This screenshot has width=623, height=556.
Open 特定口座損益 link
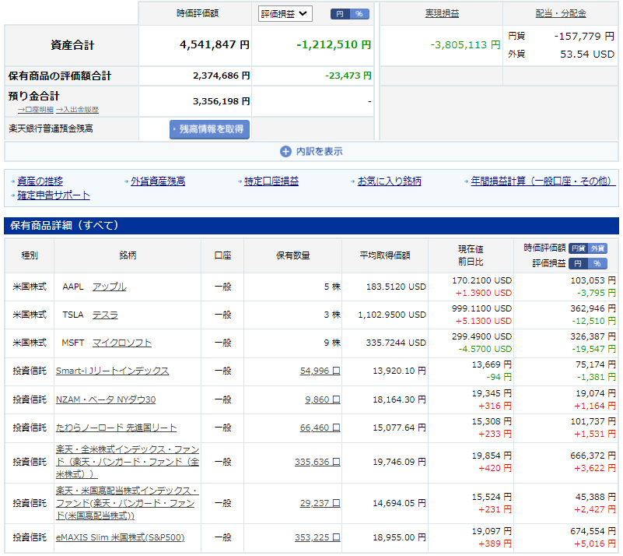[271, 181]
